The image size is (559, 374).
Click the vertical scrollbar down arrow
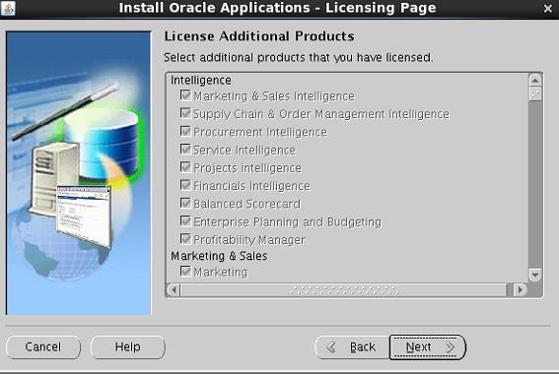(x=535, y=275)
